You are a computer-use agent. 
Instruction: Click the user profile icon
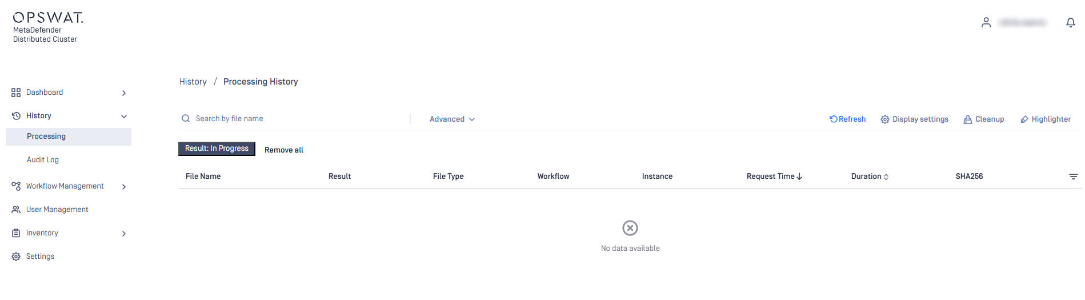986,22
